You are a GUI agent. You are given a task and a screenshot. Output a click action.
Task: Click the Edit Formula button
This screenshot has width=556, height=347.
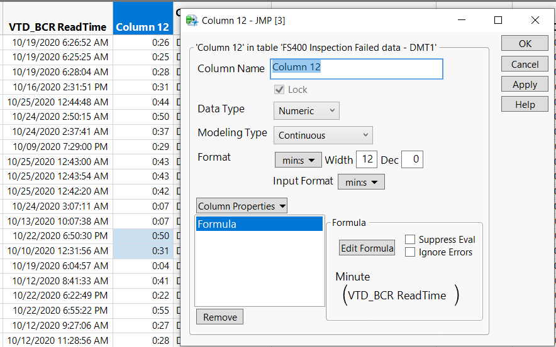click(x=367, y=248)
